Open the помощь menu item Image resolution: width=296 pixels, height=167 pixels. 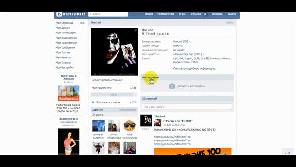[217, 14]
